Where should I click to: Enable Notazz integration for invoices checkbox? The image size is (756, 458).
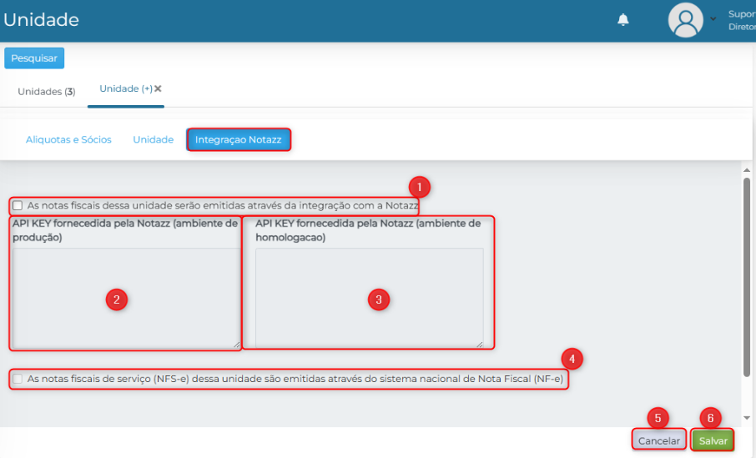click(x=18, y=206)
